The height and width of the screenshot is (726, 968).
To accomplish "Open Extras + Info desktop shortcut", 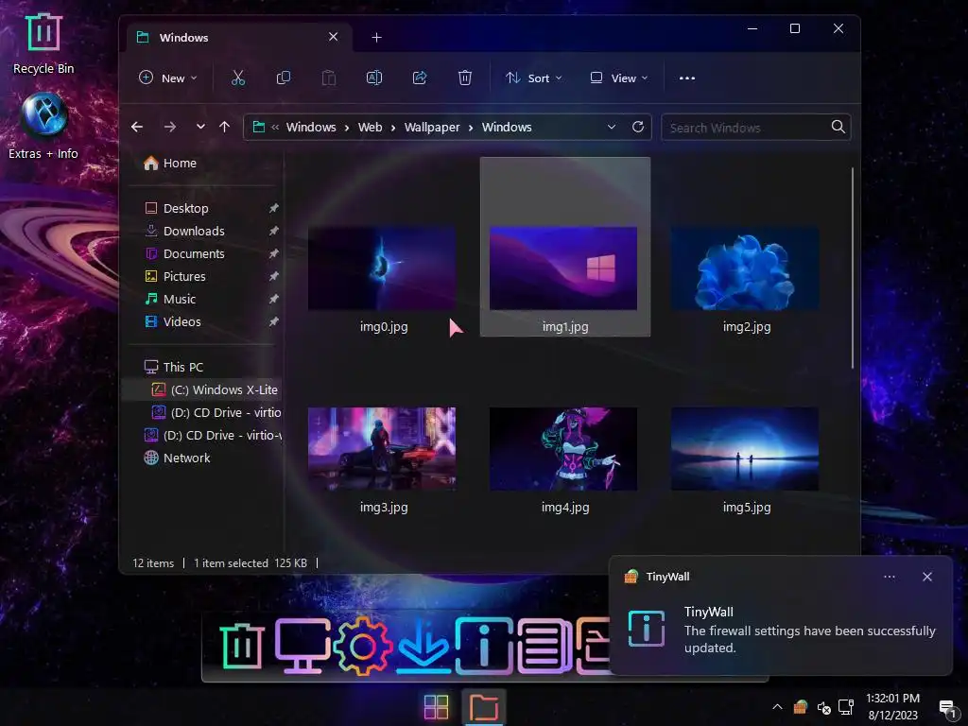I will point(43,126).
